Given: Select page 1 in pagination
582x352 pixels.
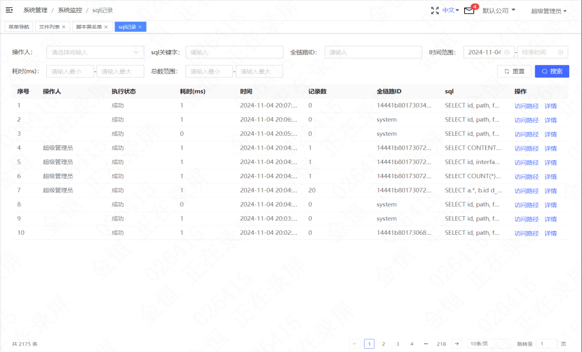Looking at the screenshot, I should pyautogui.click(x=369, y=344).
